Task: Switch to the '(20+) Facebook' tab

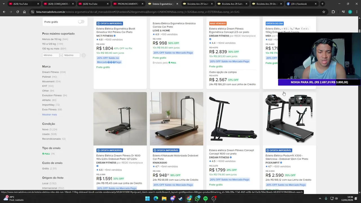Action: pos(302,4)
